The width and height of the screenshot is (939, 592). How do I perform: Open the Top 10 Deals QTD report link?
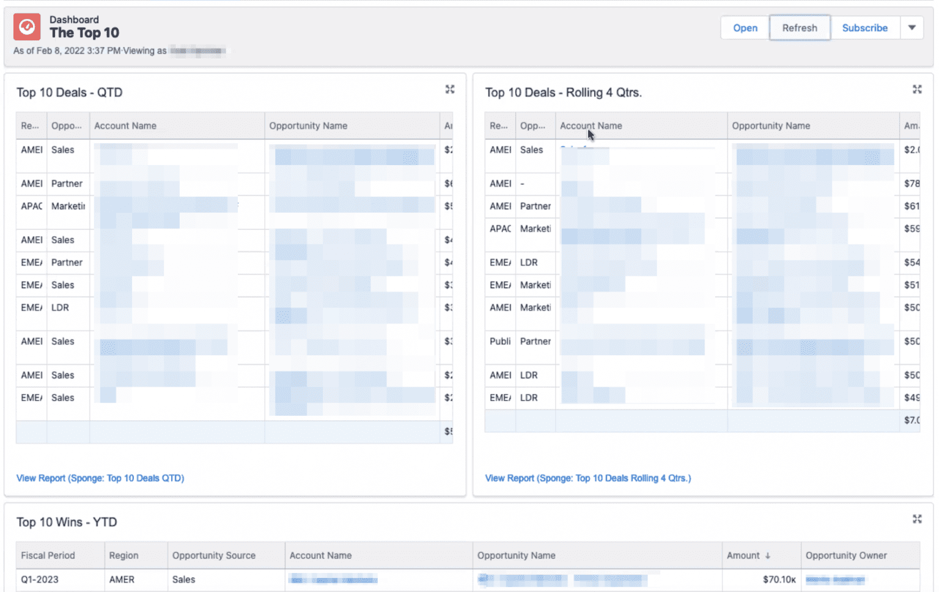point(100,478)
